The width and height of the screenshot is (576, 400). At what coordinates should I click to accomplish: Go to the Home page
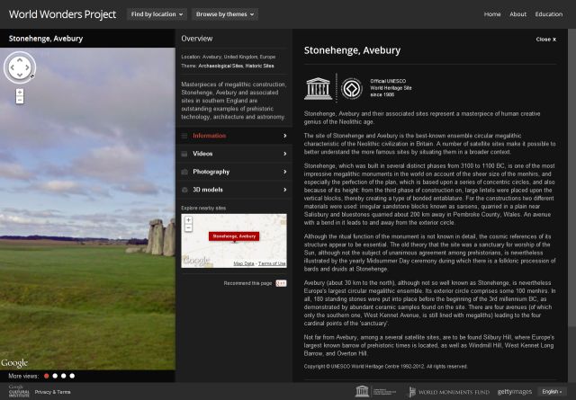492,14
